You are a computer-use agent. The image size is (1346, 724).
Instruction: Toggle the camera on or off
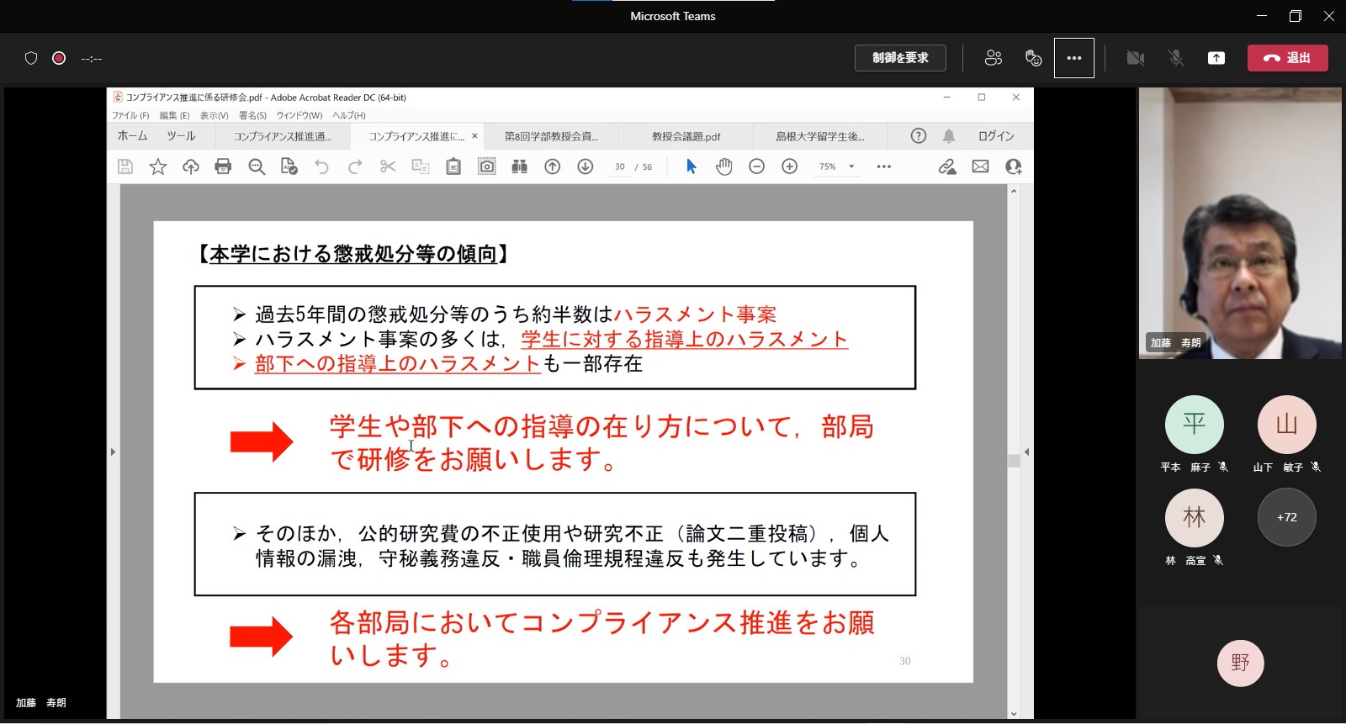pos(1135,58)
